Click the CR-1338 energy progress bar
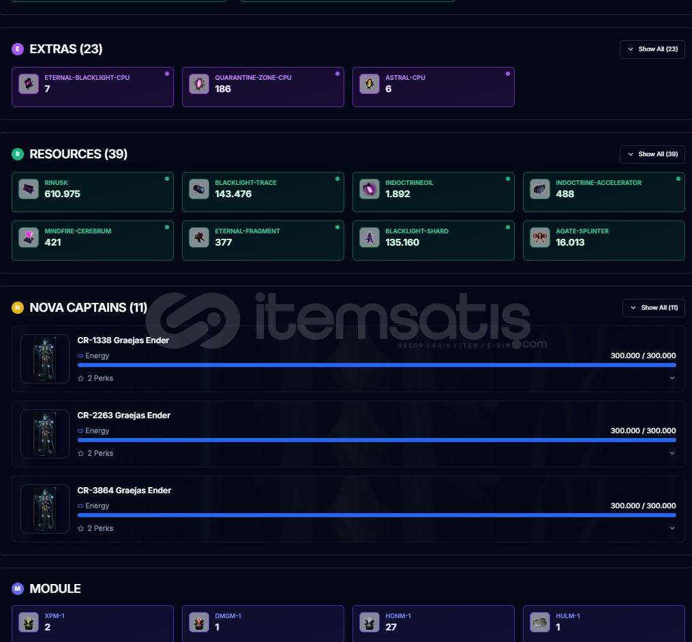 (x=377, y=365)
